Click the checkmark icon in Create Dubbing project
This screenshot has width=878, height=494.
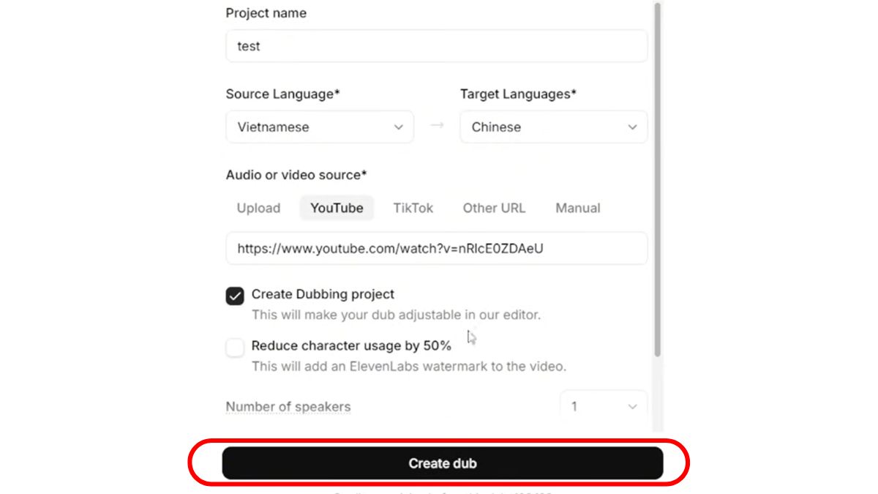click(234, 295)
